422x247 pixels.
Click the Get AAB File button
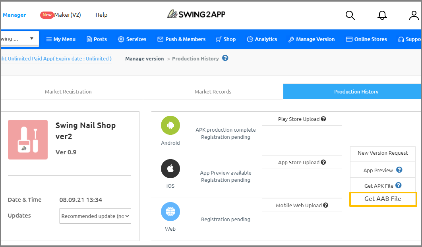[x=383, y=199]
